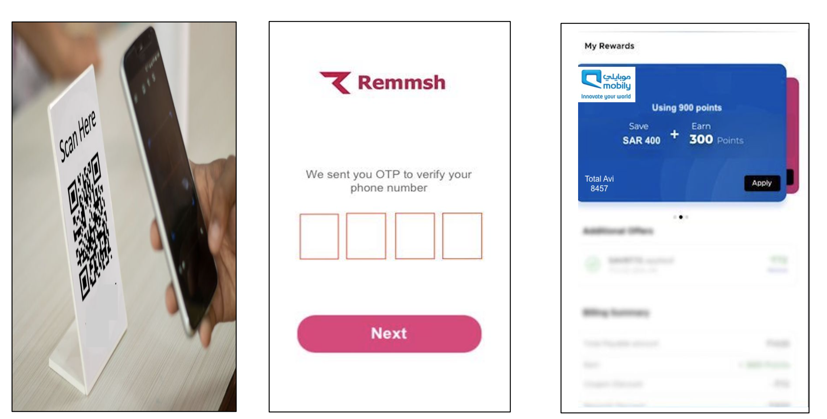
Task: Select the second OTP digit box
Action: [366, 236]
